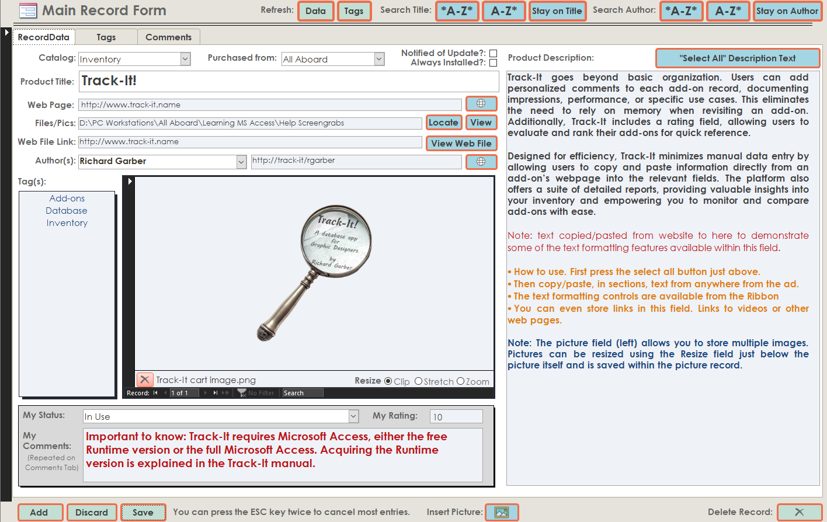Go to next record navigation arrow
Screen dimensions: 827x522
(x=206, y=393)
